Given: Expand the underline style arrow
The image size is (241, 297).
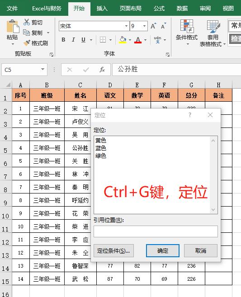Looking at the screenshot, I should (x=91, y=40).
